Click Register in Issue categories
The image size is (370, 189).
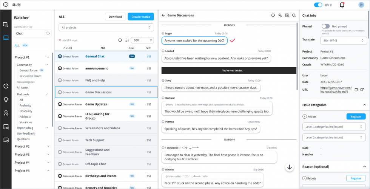pos(356,116)
